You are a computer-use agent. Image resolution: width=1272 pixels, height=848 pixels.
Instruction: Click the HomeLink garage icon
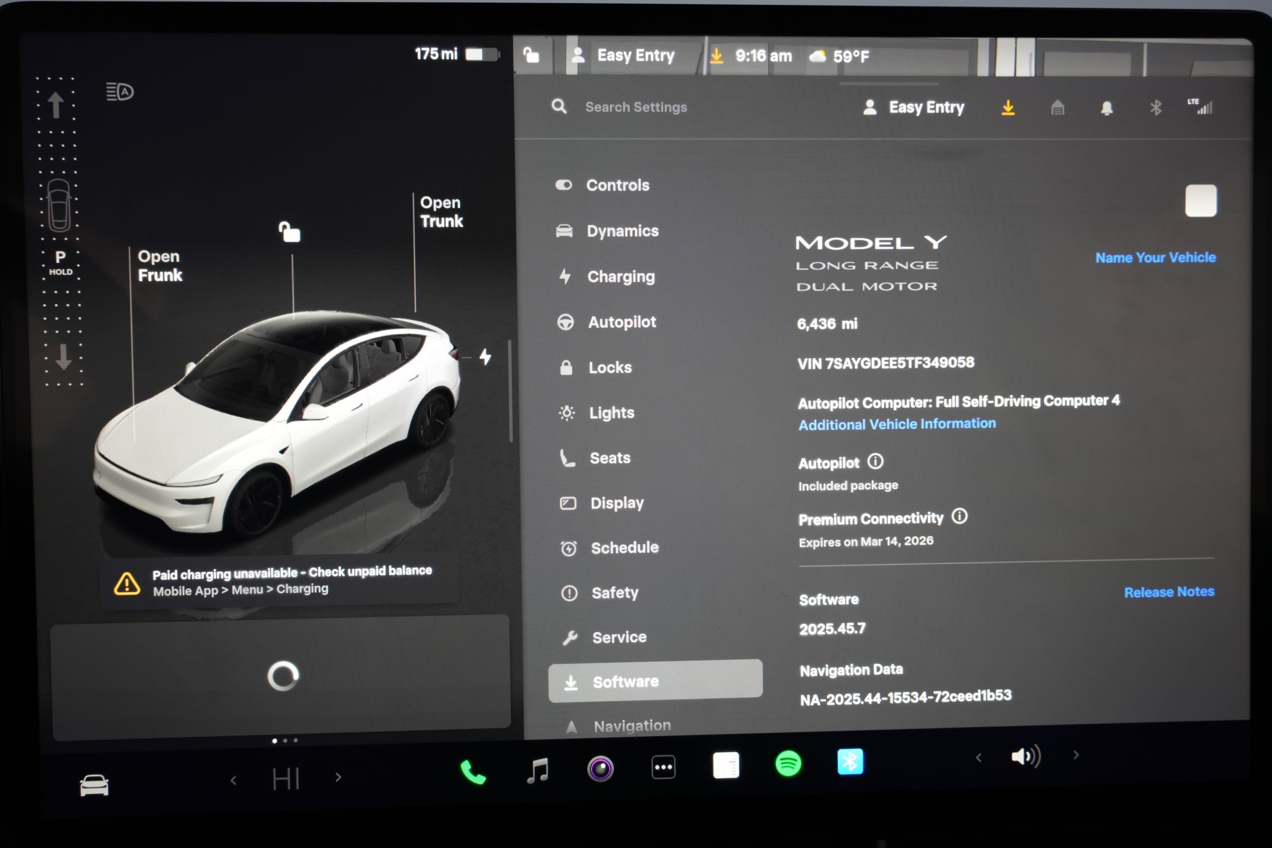coord(1057,108)
